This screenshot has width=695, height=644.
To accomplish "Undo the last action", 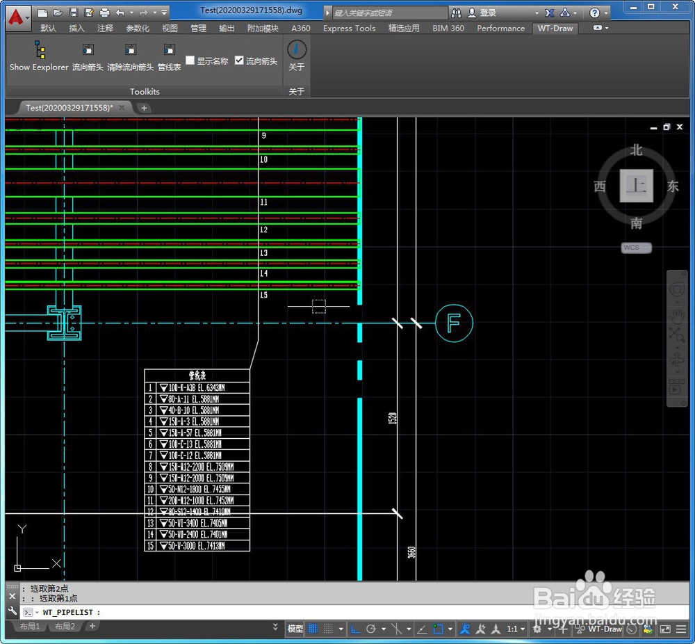I will [120, 13].
